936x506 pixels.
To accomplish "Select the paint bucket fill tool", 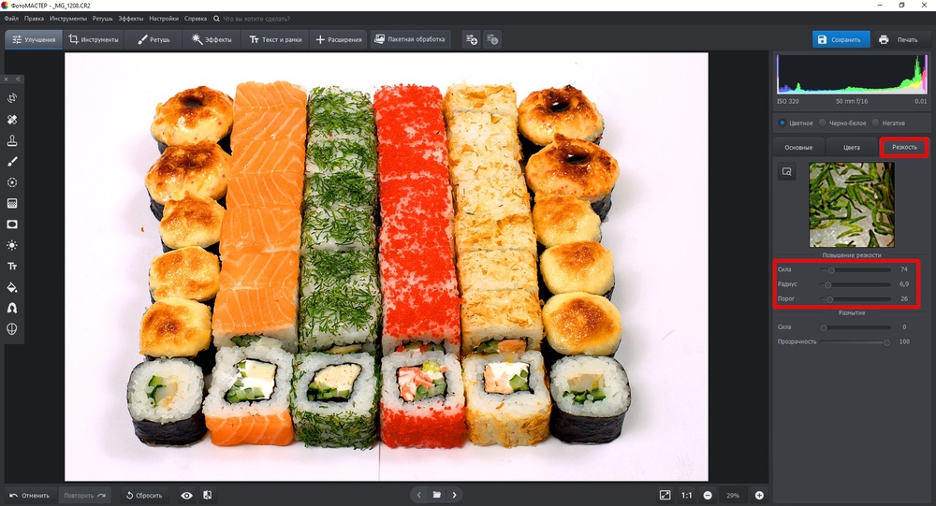I will pos(12,287).
